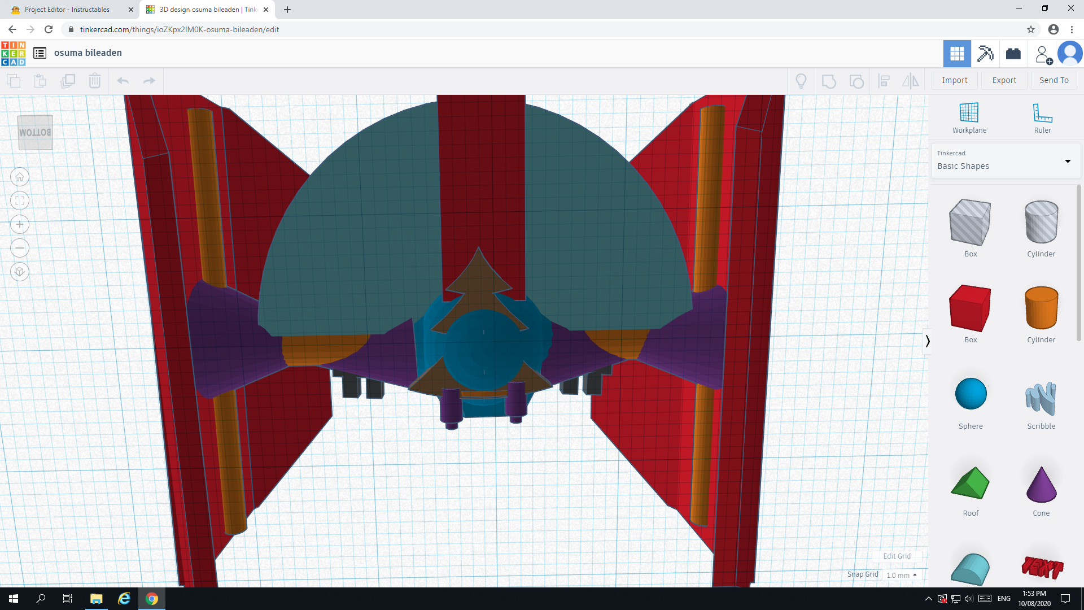The image size is (1084, 610).
Task: Click the Zoom in plus button
Action: click(x=20, y=225)
